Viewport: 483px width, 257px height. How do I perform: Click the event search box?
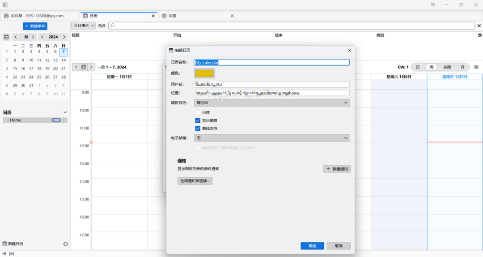point(292,26)
